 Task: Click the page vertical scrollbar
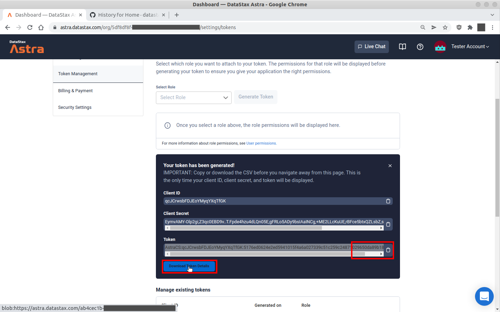pos(497,158)
